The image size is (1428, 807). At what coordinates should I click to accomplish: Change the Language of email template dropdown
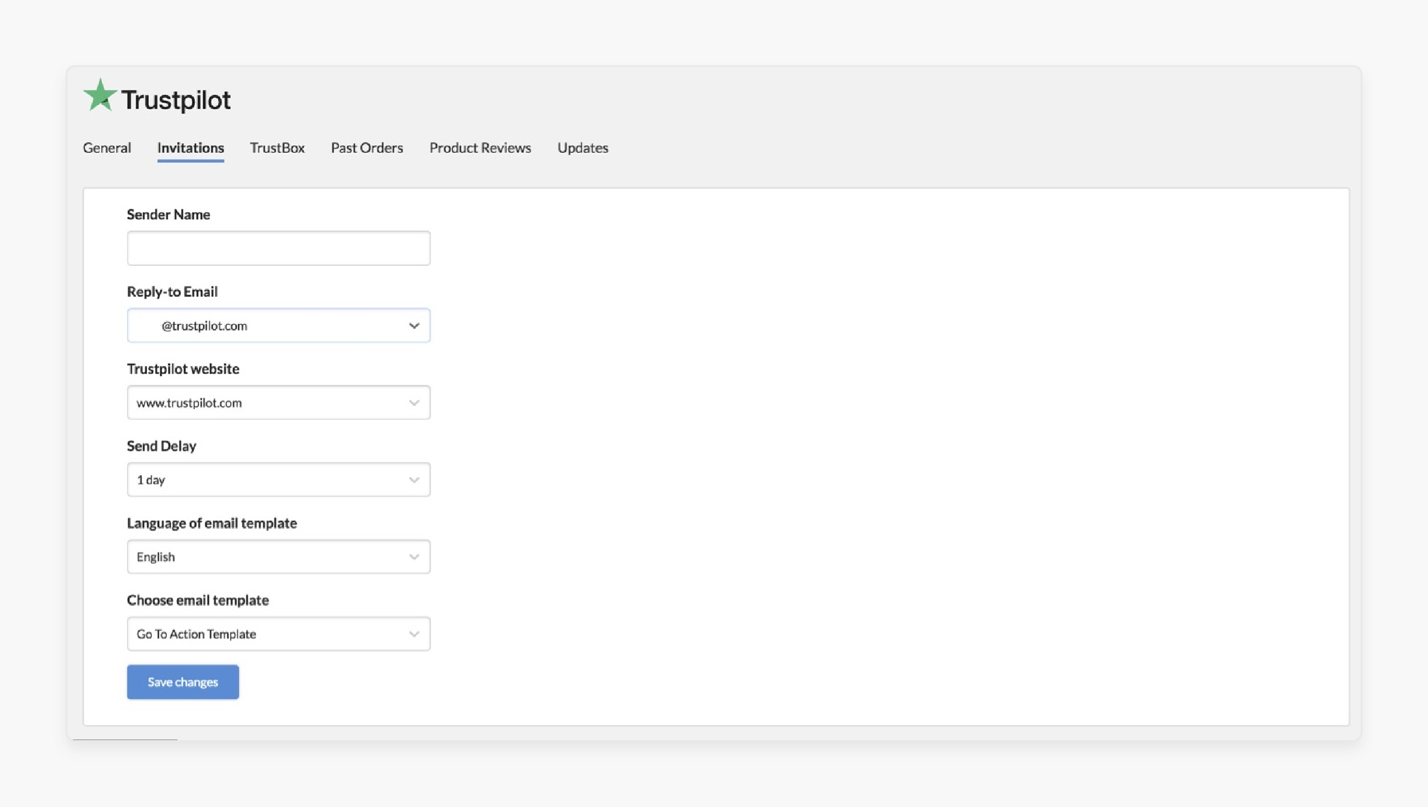pyautogui.click(x=279, y=557)
